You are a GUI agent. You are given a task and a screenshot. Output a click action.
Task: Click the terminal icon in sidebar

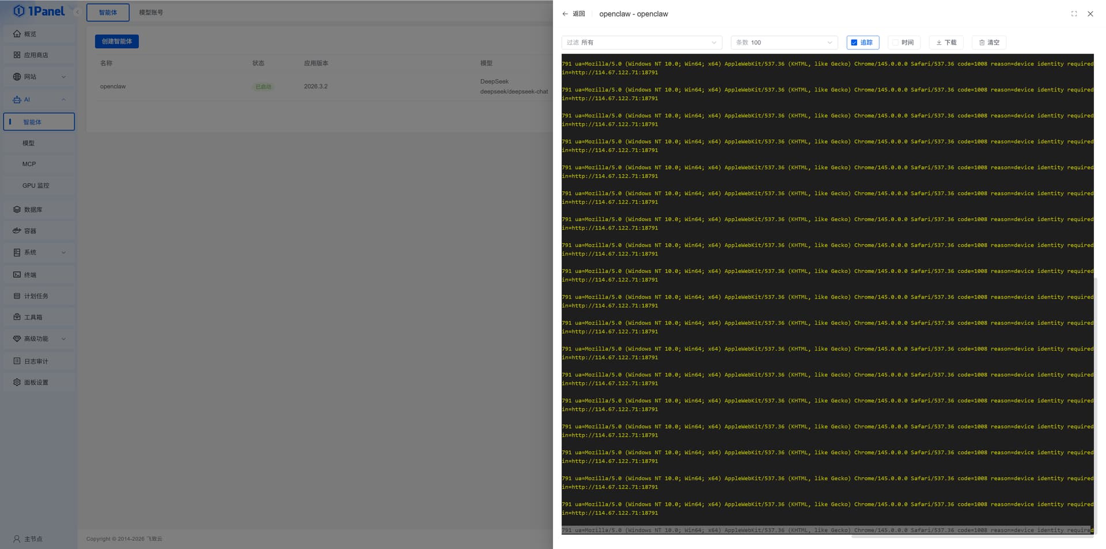click(x=17, y=274)
